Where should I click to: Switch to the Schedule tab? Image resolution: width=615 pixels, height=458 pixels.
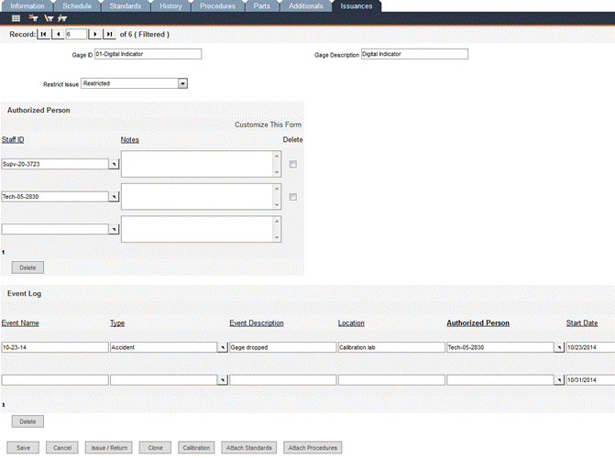coord(78,5)
